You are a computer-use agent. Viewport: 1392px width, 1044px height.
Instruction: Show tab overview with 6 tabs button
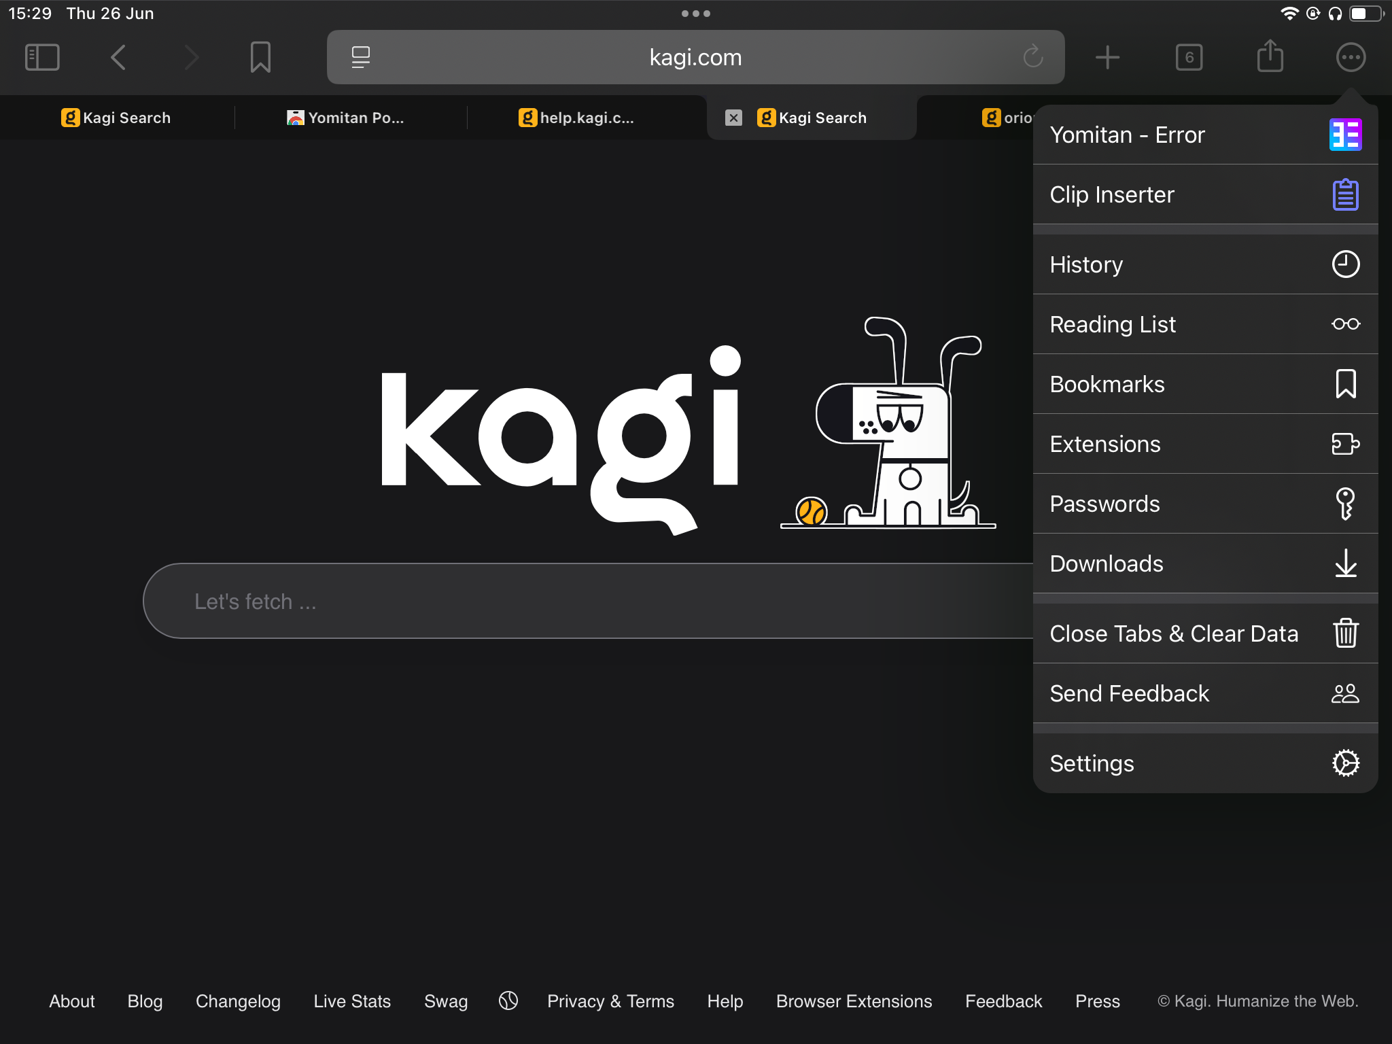coord(1189,57)
